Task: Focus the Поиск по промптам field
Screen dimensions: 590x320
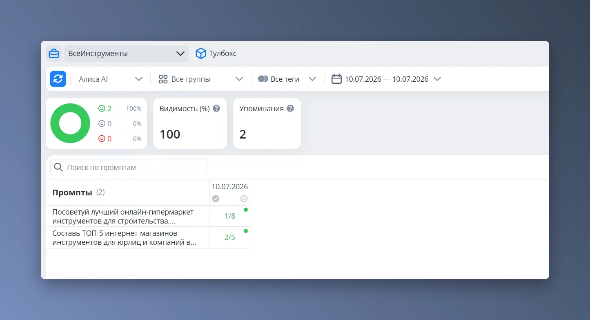Action: pos(129,167)
